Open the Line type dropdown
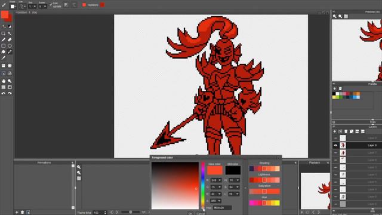 pos(23,7)
